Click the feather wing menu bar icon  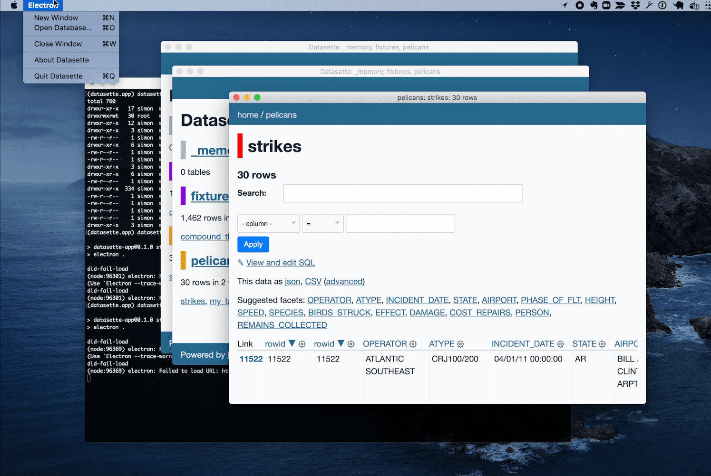[620, 5]
